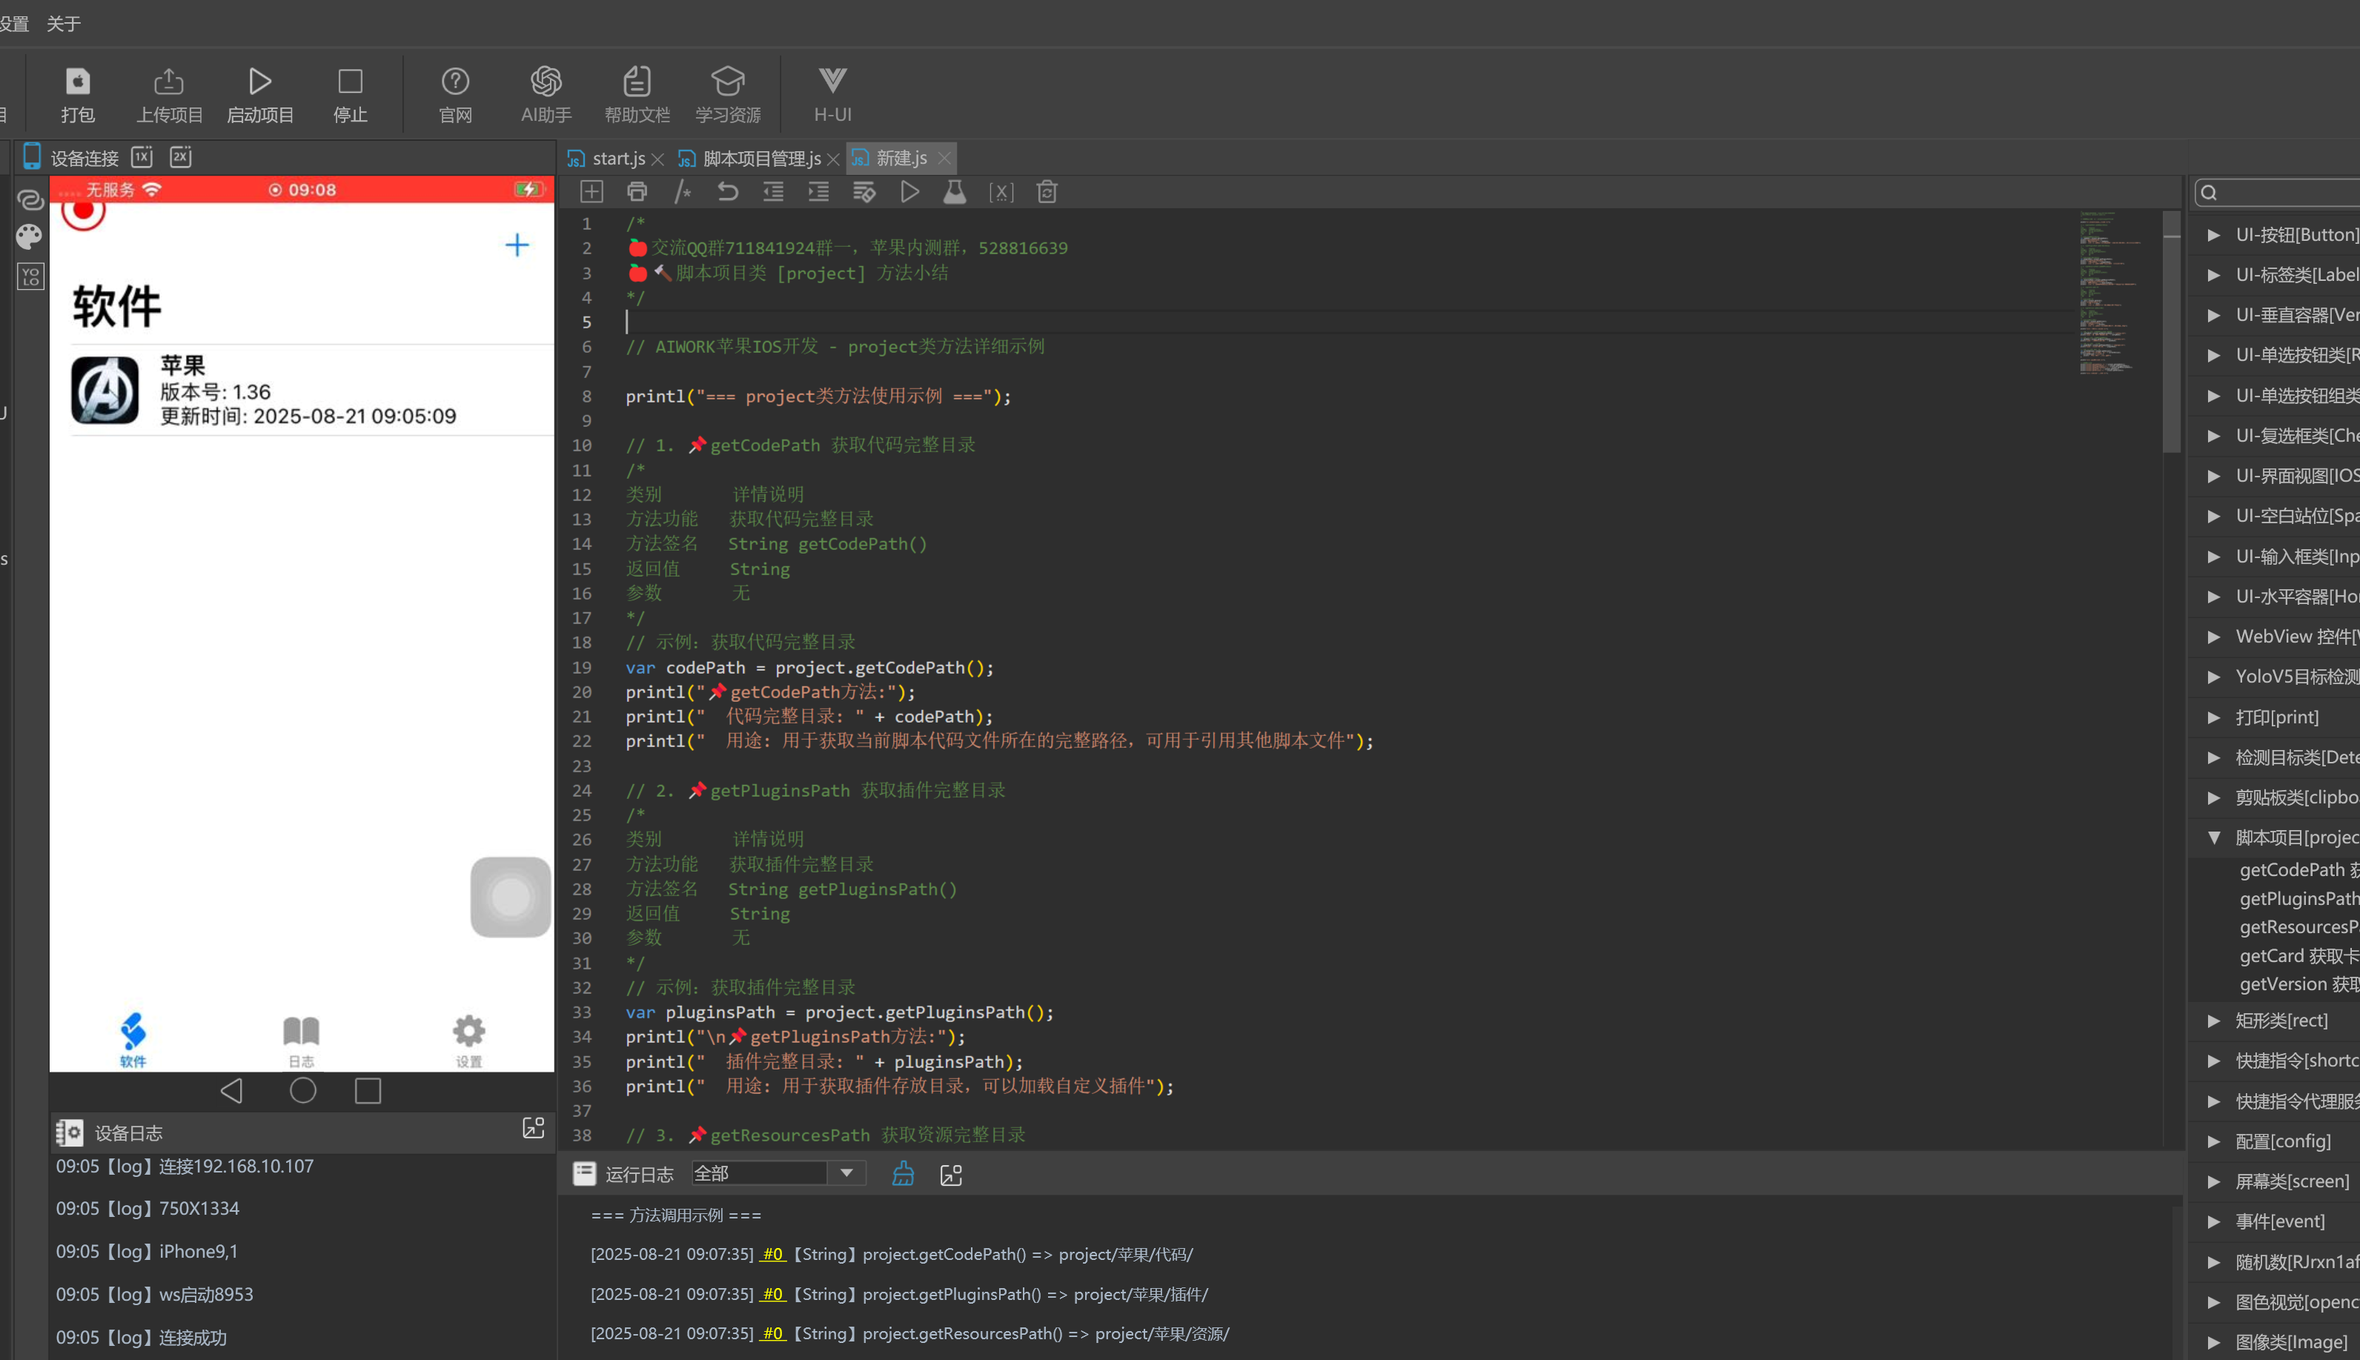
Task: Click the [x] variable icon
Action: coord(1001,191)
